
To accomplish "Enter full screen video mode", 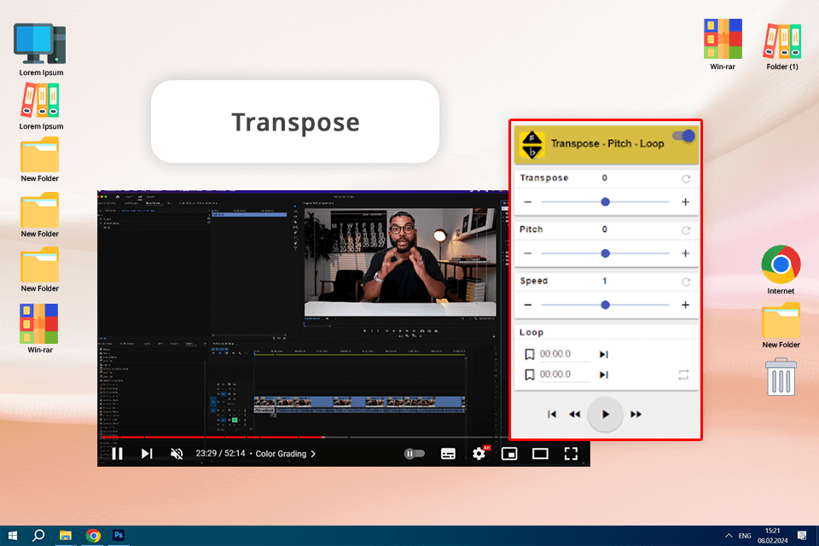I will pyautogui.click(x=571, y=454).
